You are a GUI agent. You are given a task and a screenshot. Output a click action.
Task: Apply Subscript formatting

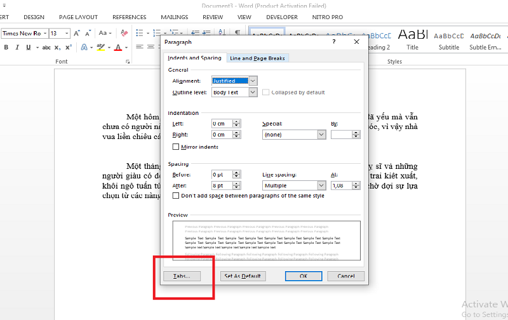click(x=57, y=47)
